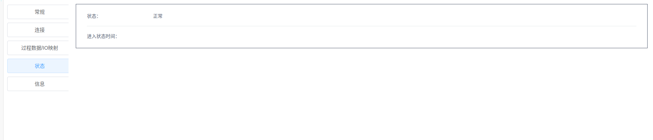Viewport: 653px width, 140px height.
Task: Show device information via 信息
Action: pyautogui.click(x=38, y=84)
